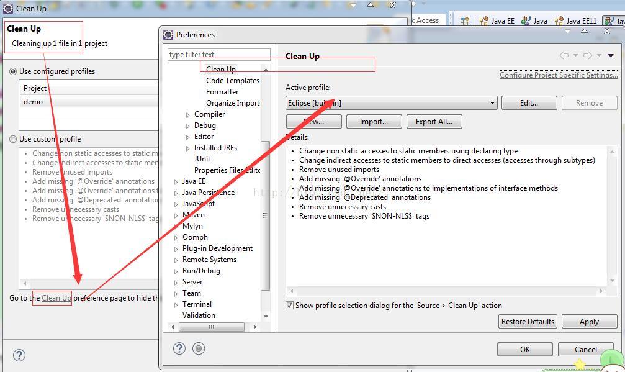Open forward history dropdown arrow in Preferences
This screenshot has width=625, height=372.
tap(599, 55)
